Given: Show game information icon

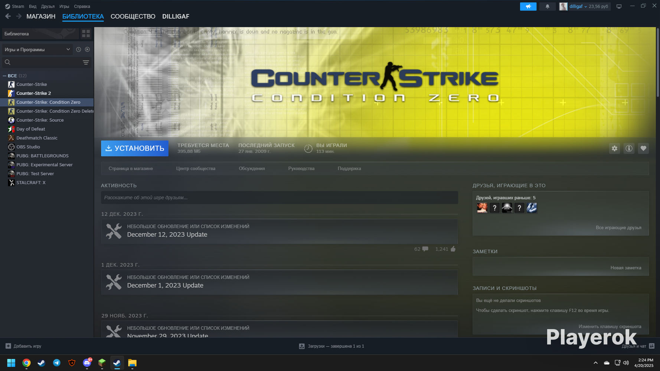Looking at the screenshot, I should point(629,148).
